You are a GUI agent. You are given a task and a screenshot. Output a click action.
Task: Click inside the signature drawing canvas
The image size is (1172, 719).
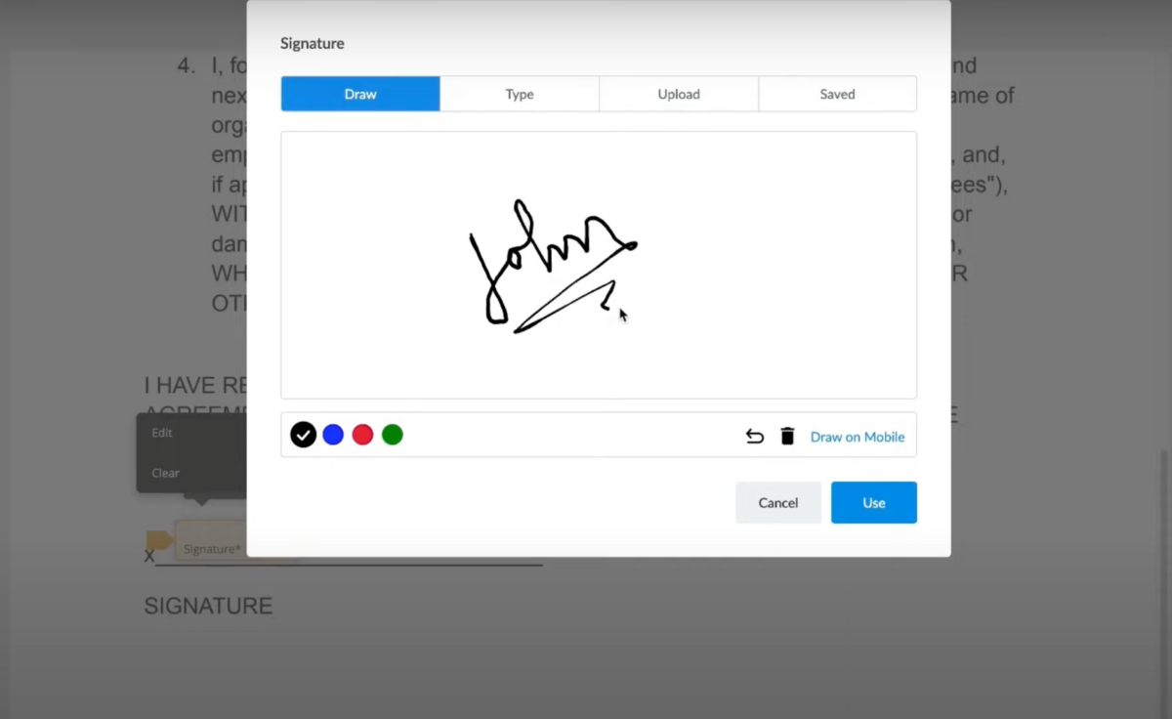click(x=599, y=265)
